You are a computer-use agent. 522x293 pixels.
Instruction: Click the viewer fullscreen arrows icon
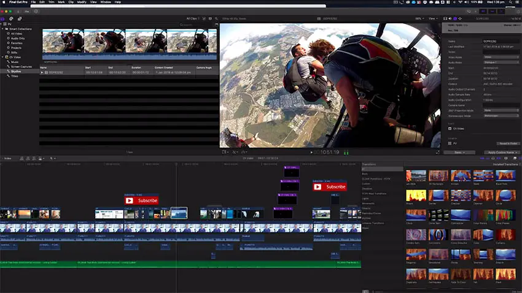pos(437,153)
